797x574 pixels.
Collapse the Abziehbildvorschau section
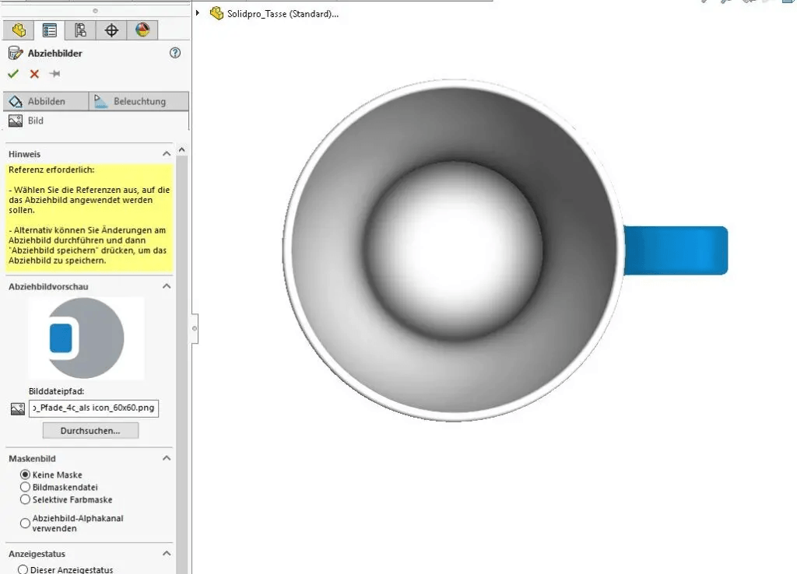coord(167,286)
